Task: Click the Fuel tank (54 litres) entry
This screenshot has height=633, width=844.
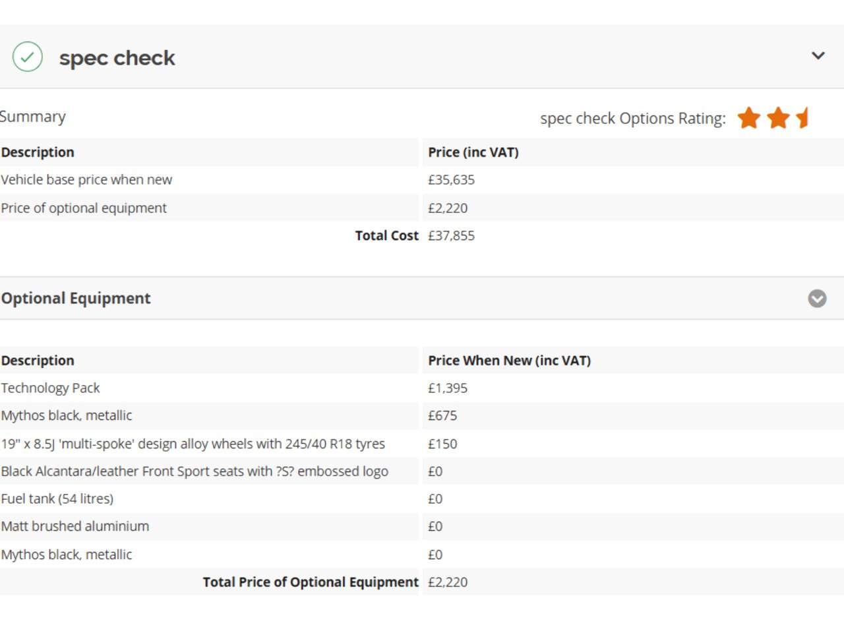Action: 57,499
